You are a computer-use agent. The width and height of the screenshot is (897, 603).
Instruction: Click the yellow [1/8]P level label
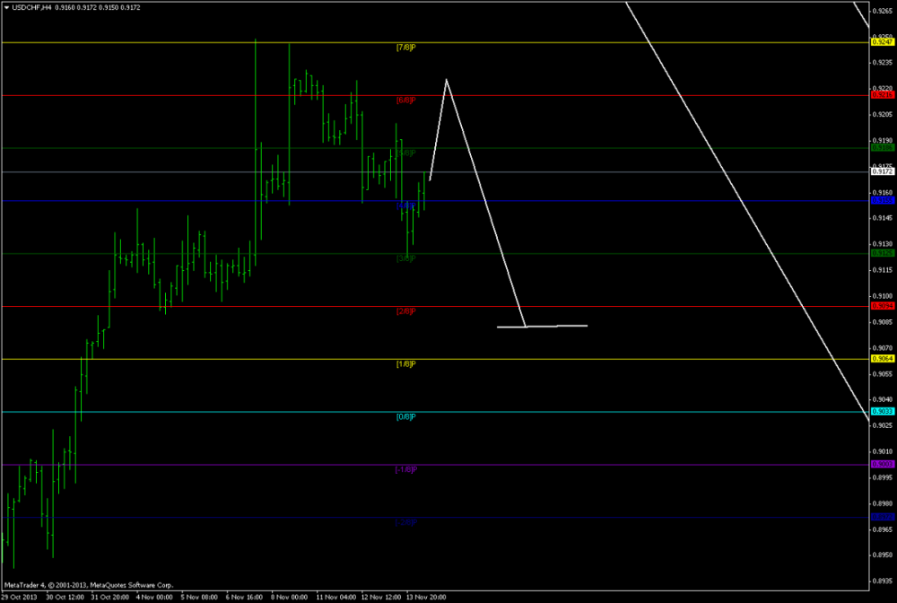tap(405, 363)
